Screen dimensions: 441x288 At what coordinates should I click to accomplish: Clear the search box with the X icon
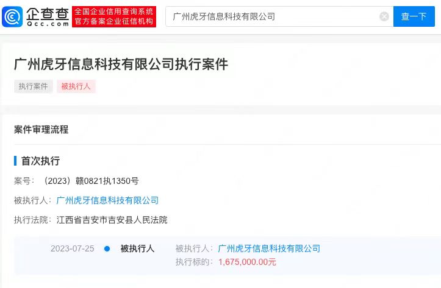tap(384, 16)
